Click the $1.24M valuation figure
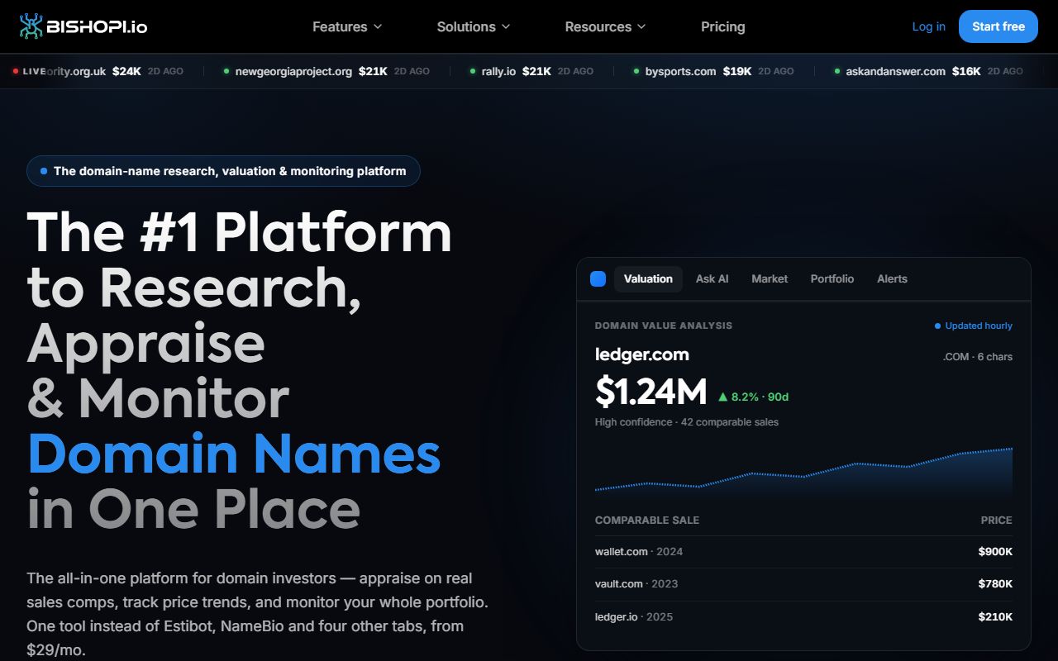The height and width of the screenshot is (661, 1058). (651, 392)
